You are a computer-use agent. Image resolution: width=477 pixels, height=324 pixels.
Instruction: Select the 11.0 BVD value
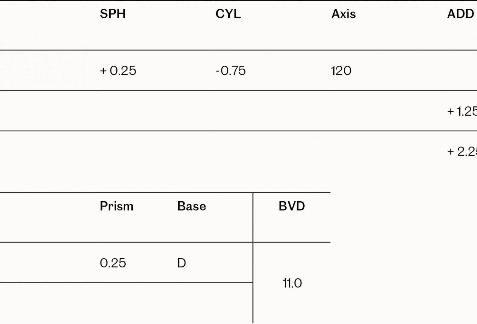pos(292,283)
